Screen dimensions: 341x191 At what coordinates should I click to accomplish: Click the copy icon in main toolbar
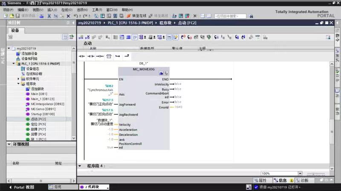(56, 16)
